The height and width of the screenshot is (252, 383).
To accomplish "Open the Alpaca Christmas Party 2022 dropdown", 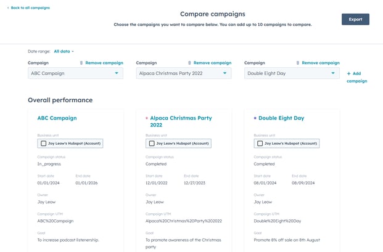I will click(x=184, y=73).
